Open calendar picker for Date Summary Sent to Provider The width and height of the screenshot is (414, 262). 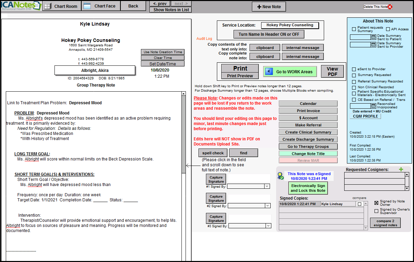[x=373, y=45]
